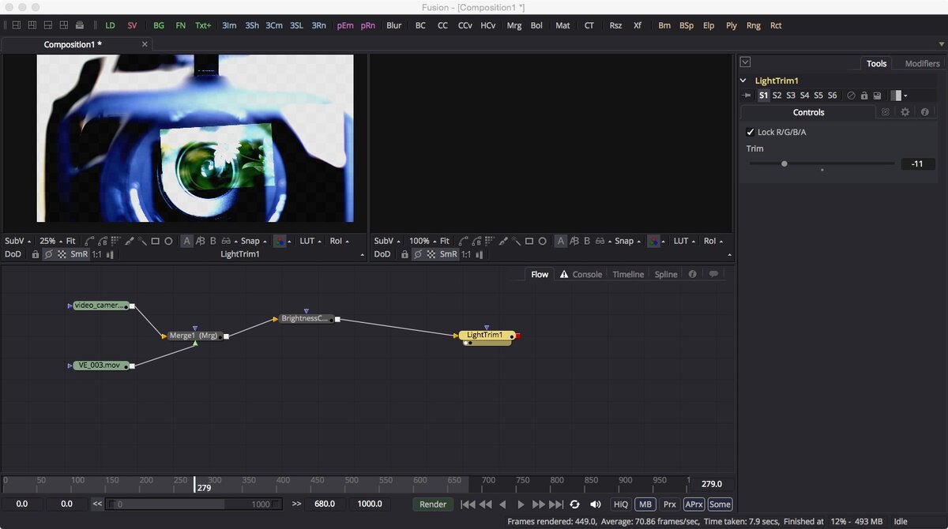Screen dimensions: 948x529
Task: Open the left viewer SubV dropdown
Action: pos(18,241)
